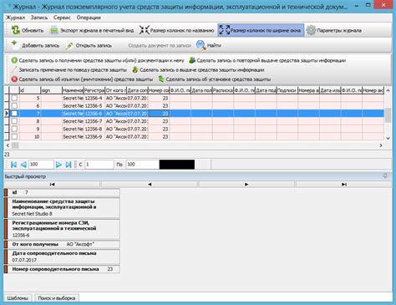396x305 pixels.
Task: Open the Операции menu
Action: click(89, 18)
